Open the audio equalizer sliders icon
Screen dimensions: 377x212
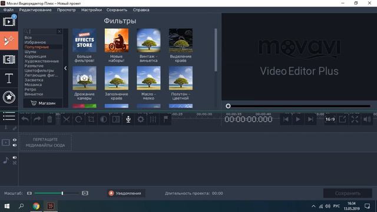[x=153, y=119]
